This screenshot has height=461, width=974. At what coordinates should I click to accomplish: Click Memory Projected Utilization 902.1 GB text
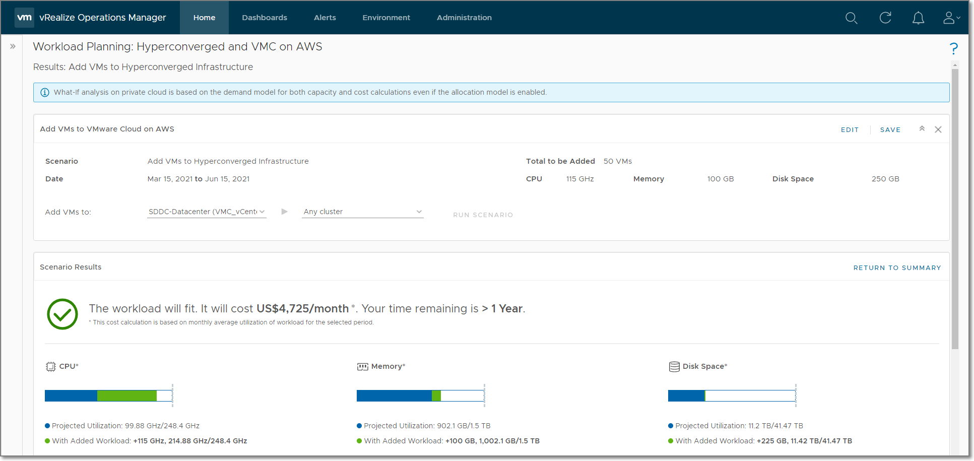pos(427,426)
